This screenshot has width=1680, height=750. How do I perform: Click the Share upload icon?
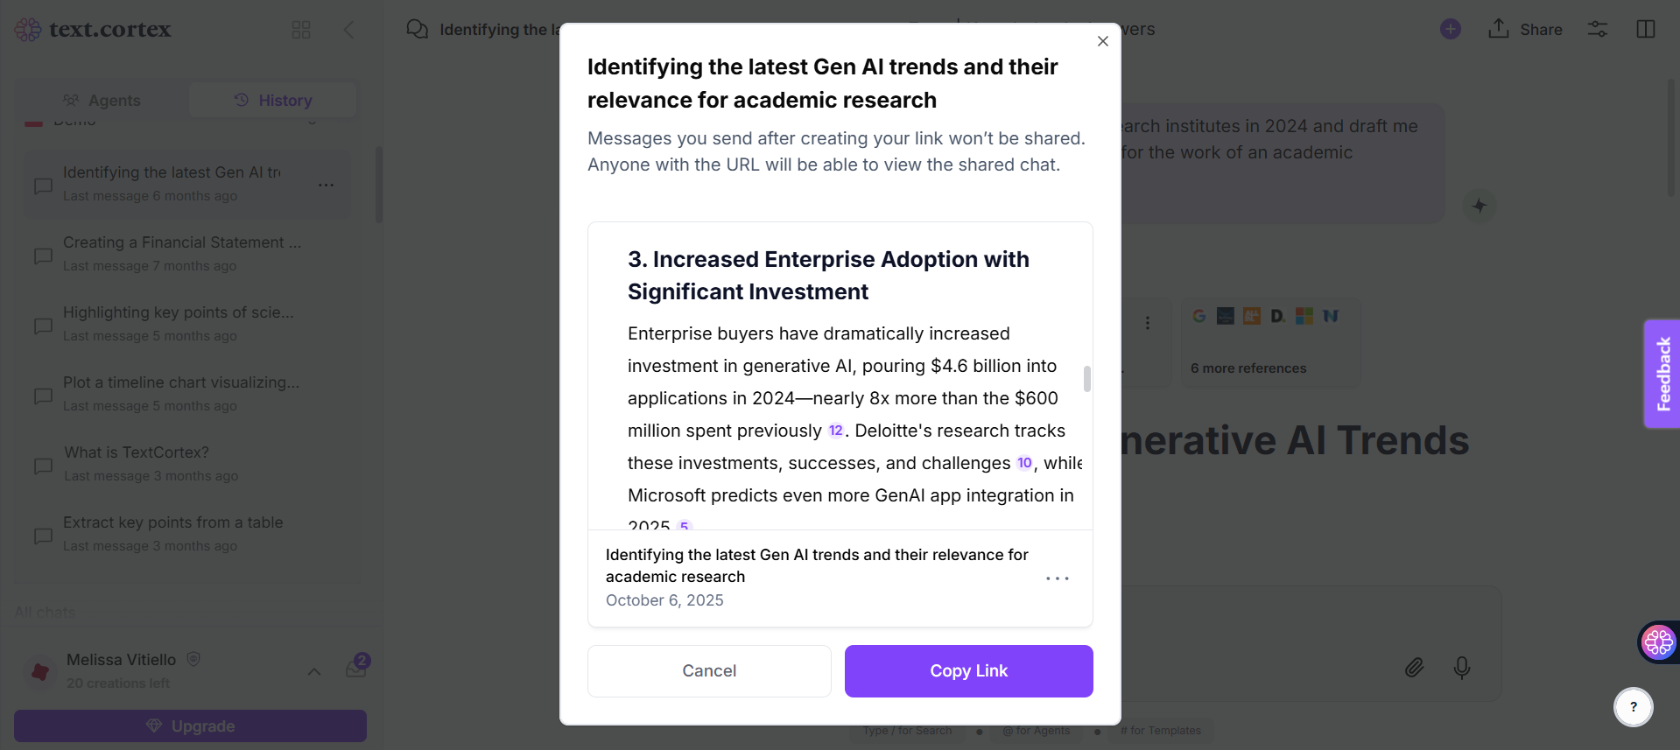(x=1499, y=29)
